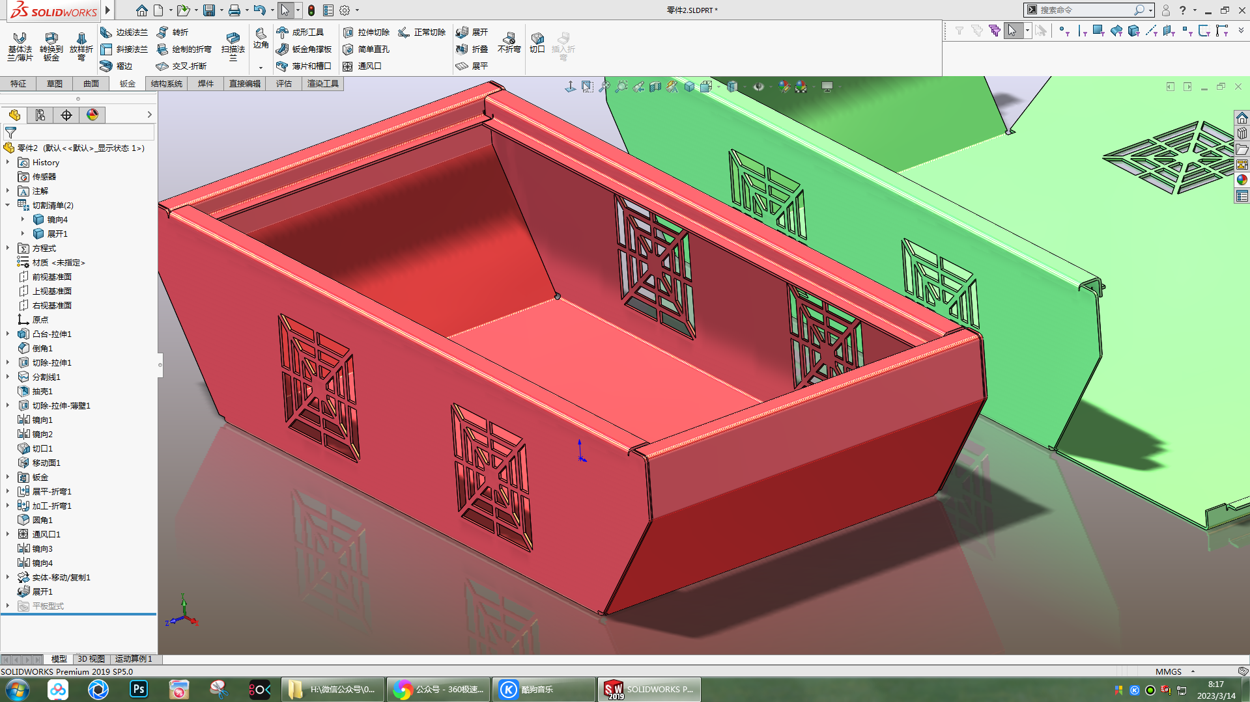
Task: Click the Rebuild traffic light icon
Action: tap(311, 10)
